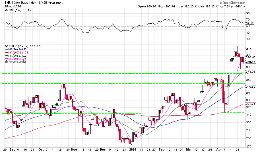Click the 373.03 MA(20) axis tag
This screenshot has width=256, height=152.
click(249, 71)
